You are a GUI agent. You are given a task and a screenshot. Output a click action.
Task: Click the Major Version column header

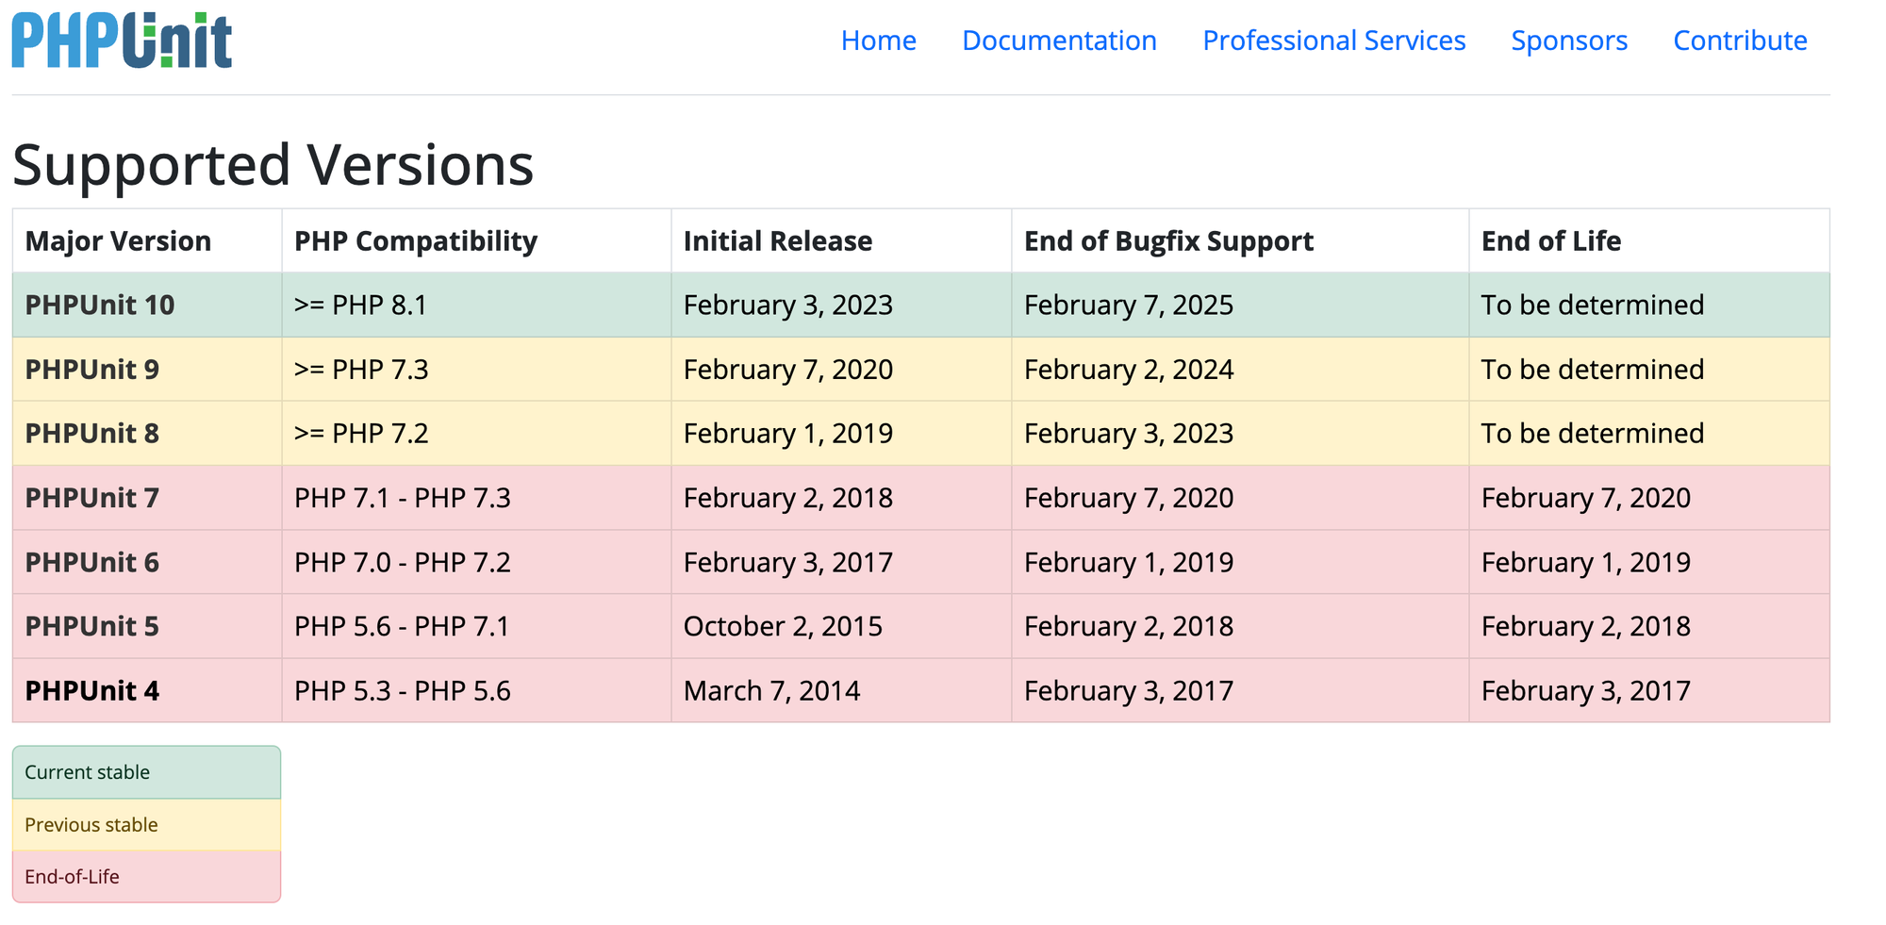[118, 241]
